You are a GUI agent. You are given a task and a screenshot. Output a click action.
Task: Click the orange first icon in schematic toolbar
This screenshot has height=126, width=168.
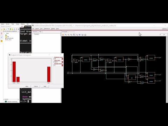click(63, 35)
